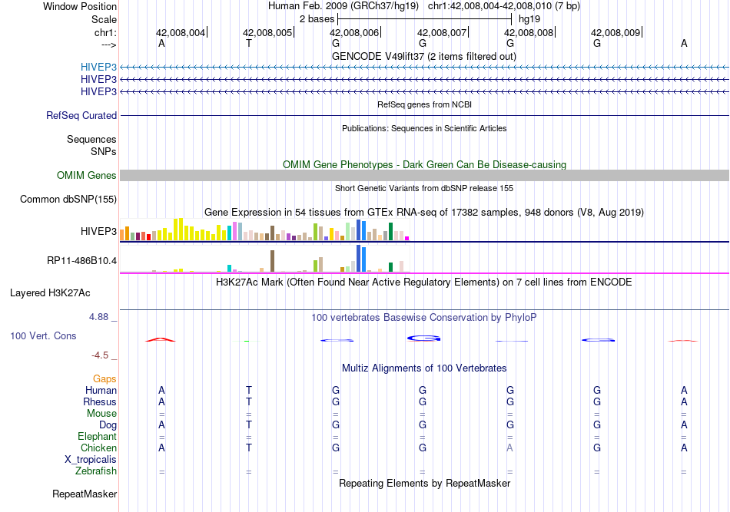Select the Chicken alignment row label
Screen dimensions: 730x512
(98, 448)
